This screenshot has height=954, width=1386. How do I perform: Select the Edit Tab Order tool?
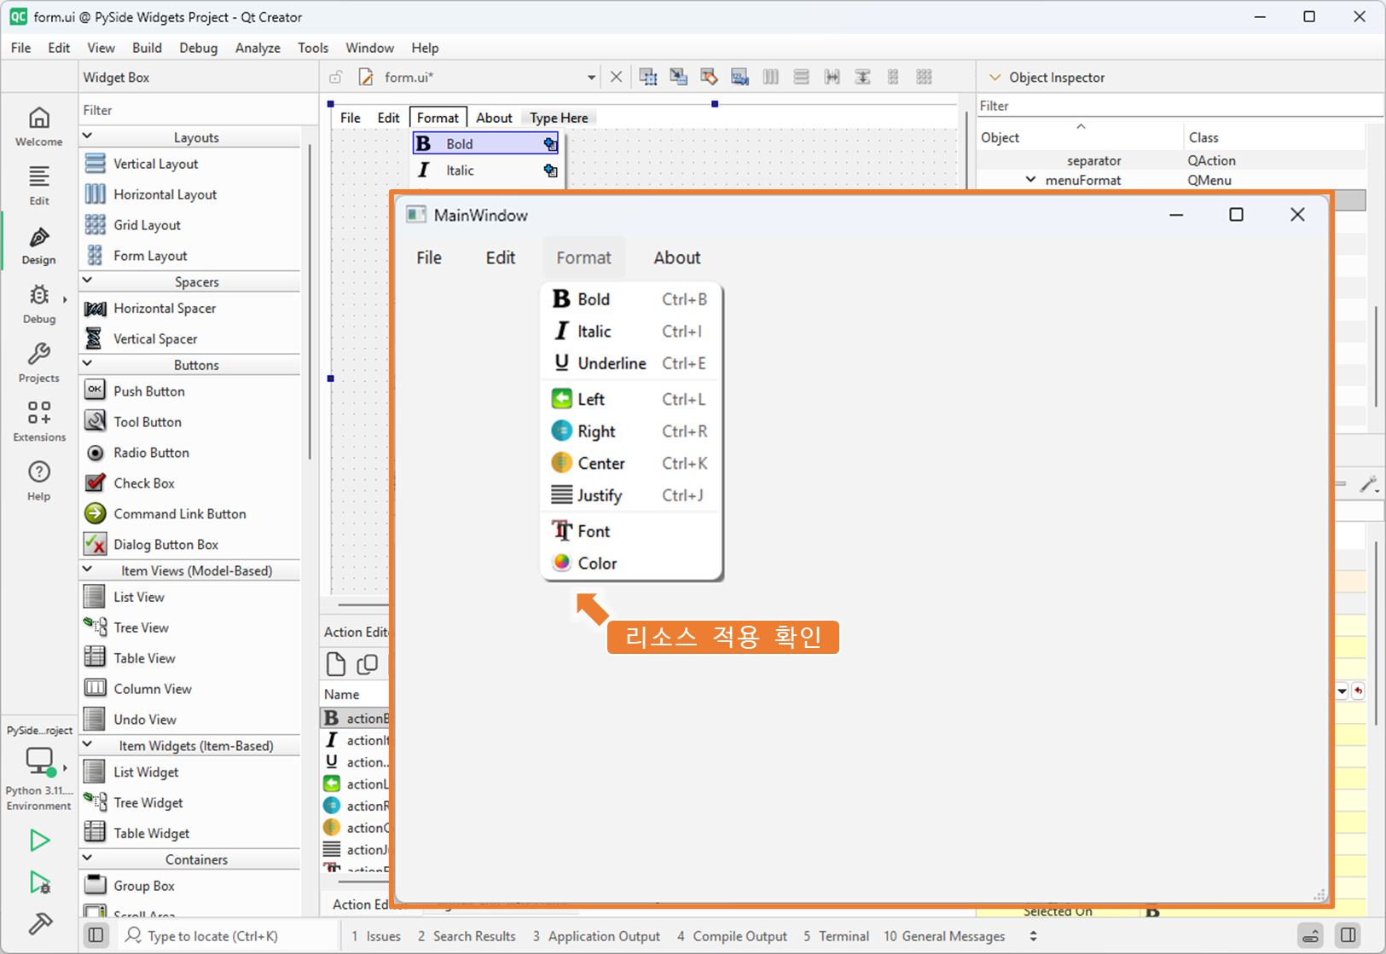tap(740, 77)
